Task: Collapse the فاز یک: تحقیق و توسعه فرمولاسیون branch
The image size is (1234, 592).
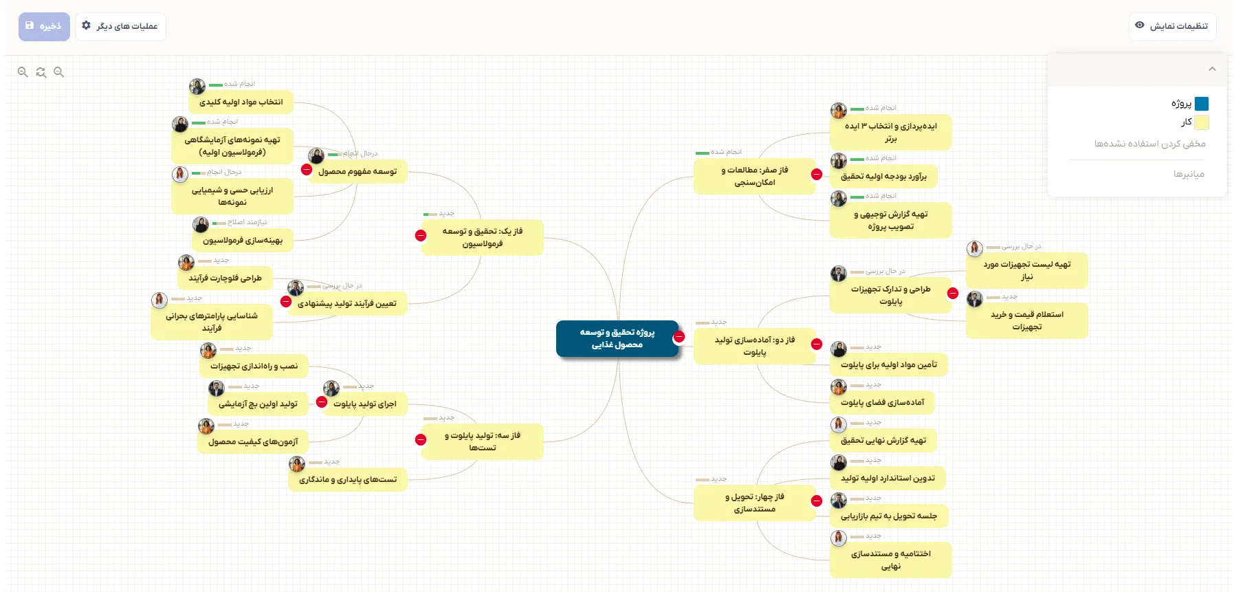Action: (x=421, y=236)
